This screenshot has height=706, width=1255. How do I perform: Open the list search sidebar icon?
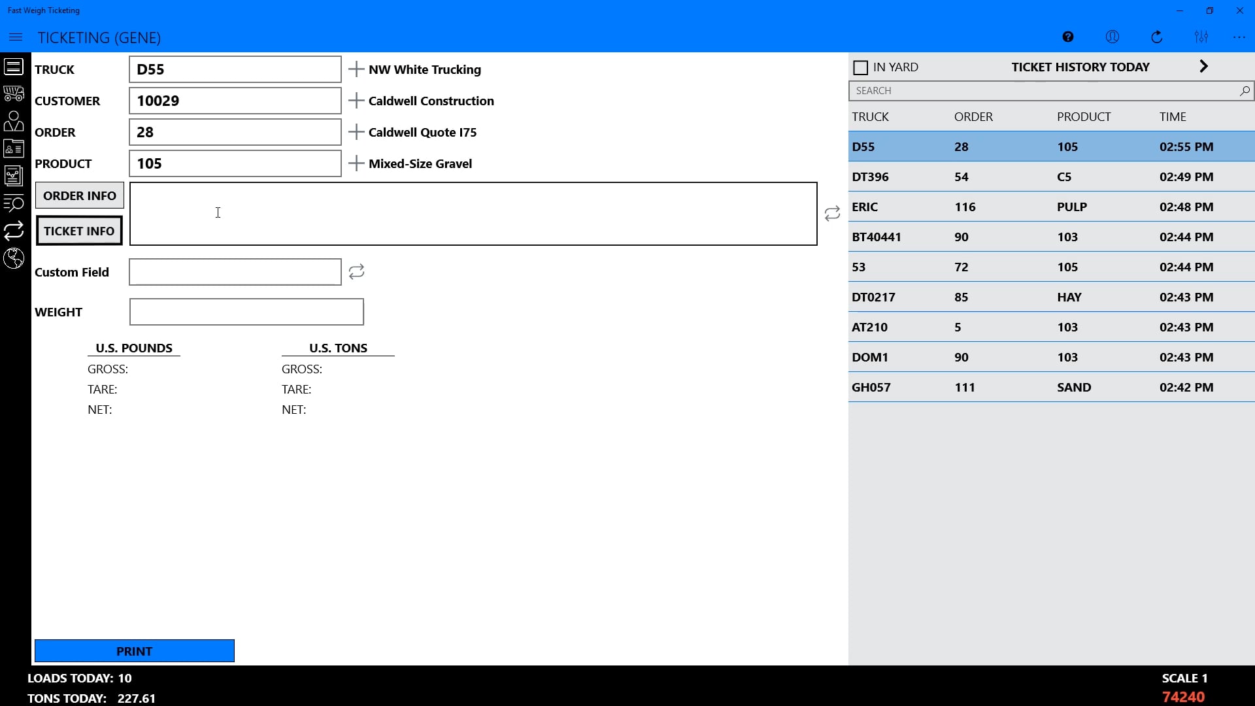14,203
